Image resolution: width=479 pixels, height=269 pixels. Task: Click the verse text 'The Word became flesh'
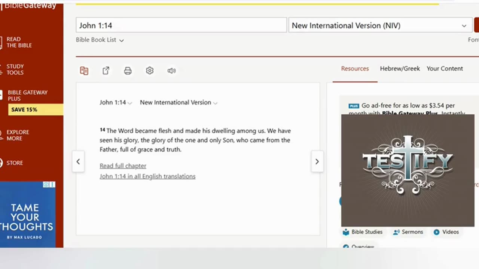point(139,131)
